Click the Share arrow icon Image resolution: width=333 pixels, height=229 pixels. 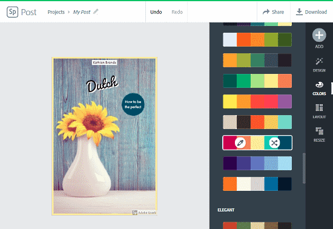[x=266, y=12]
